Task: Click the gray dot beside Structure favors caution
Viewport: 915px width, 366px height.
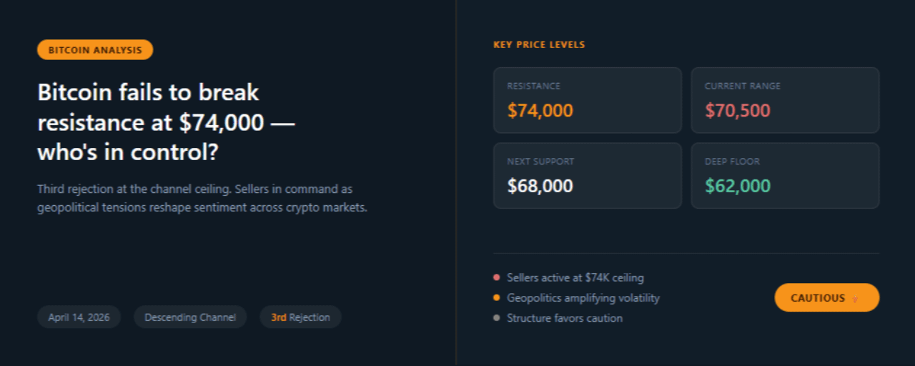Action: (x=497, y=318)
